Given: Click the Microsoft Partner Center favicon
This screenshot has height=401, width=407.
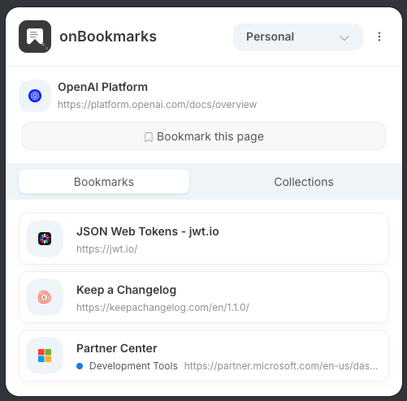Looking at the screenshot, I should [x=45, y=356].
